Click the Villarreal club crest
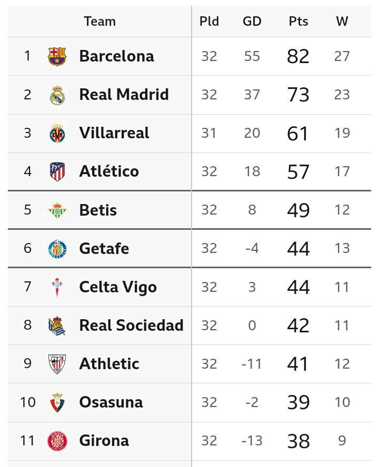379x467 pixels. [57, 134]
